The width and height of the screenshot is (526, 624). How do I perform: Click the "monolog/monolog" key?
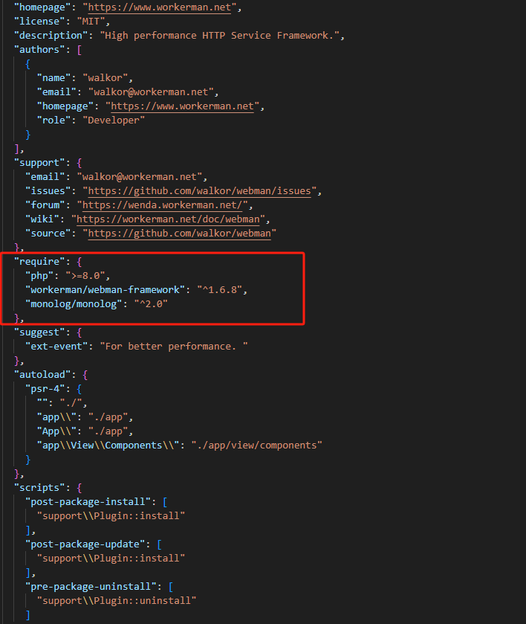tap(74, 304)
